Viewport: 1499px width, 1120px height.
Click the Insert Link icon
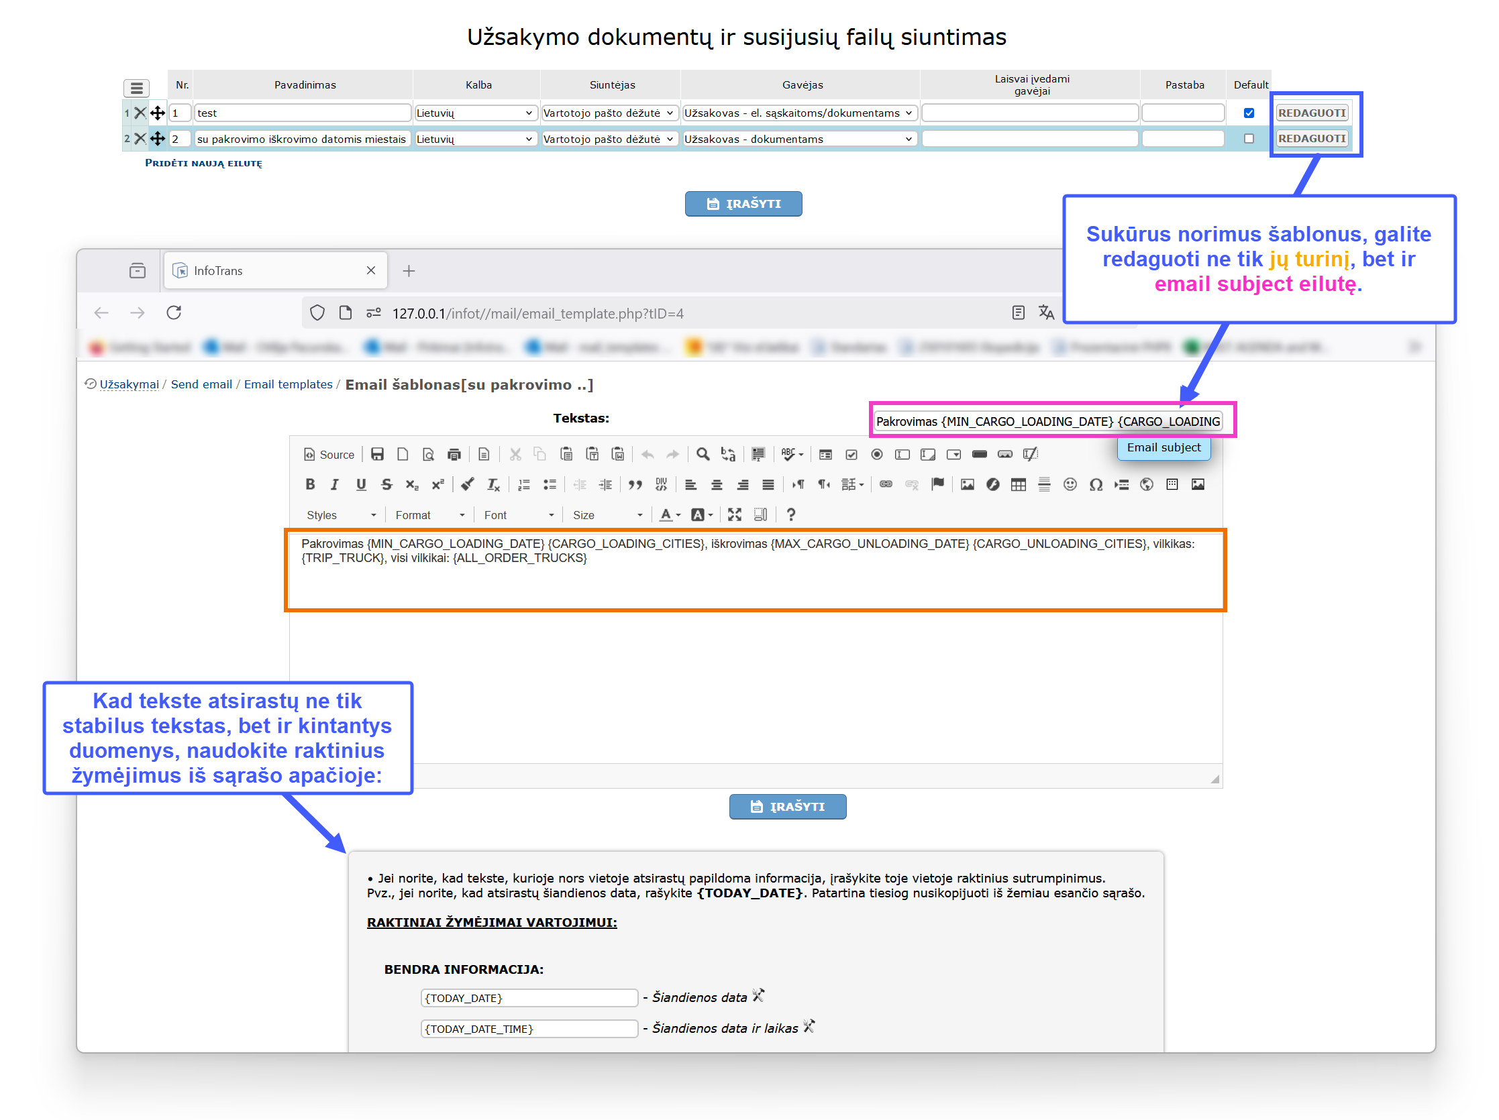point(886,484)
